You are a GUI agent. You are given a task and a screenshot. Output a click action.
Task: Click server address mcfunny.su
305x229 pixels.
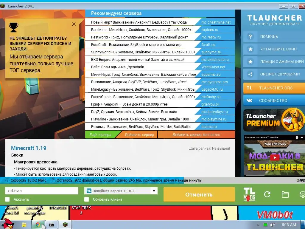coord(211,97)
